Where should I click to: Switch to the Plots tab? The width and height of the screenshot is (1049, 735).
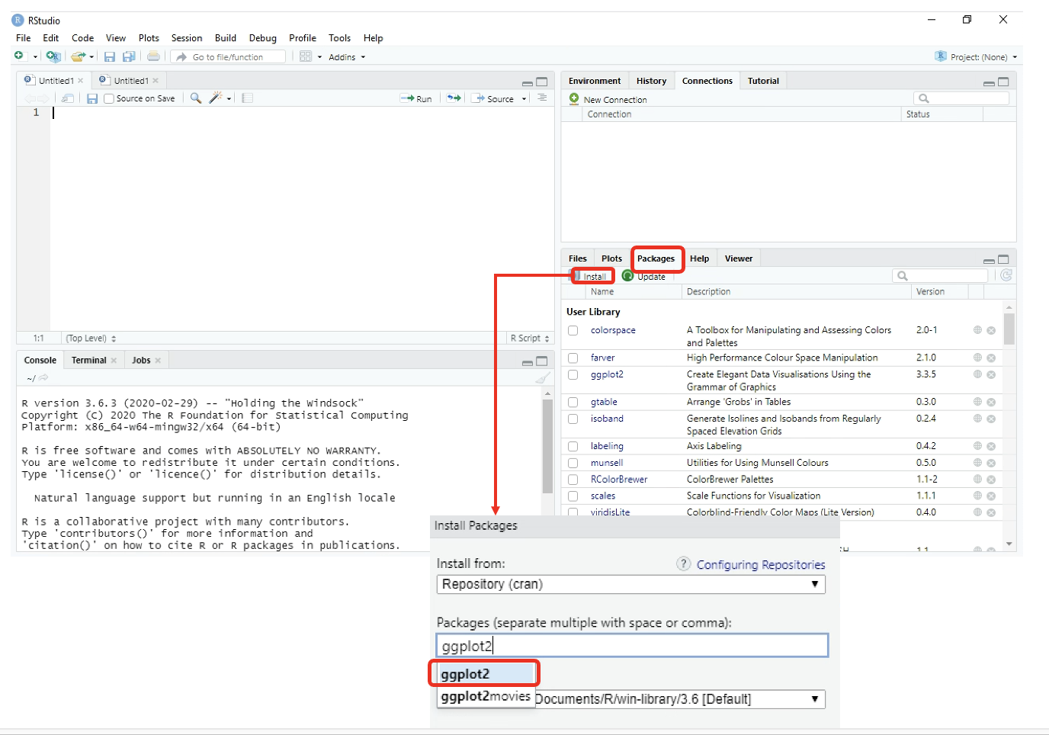coord(611,258)
